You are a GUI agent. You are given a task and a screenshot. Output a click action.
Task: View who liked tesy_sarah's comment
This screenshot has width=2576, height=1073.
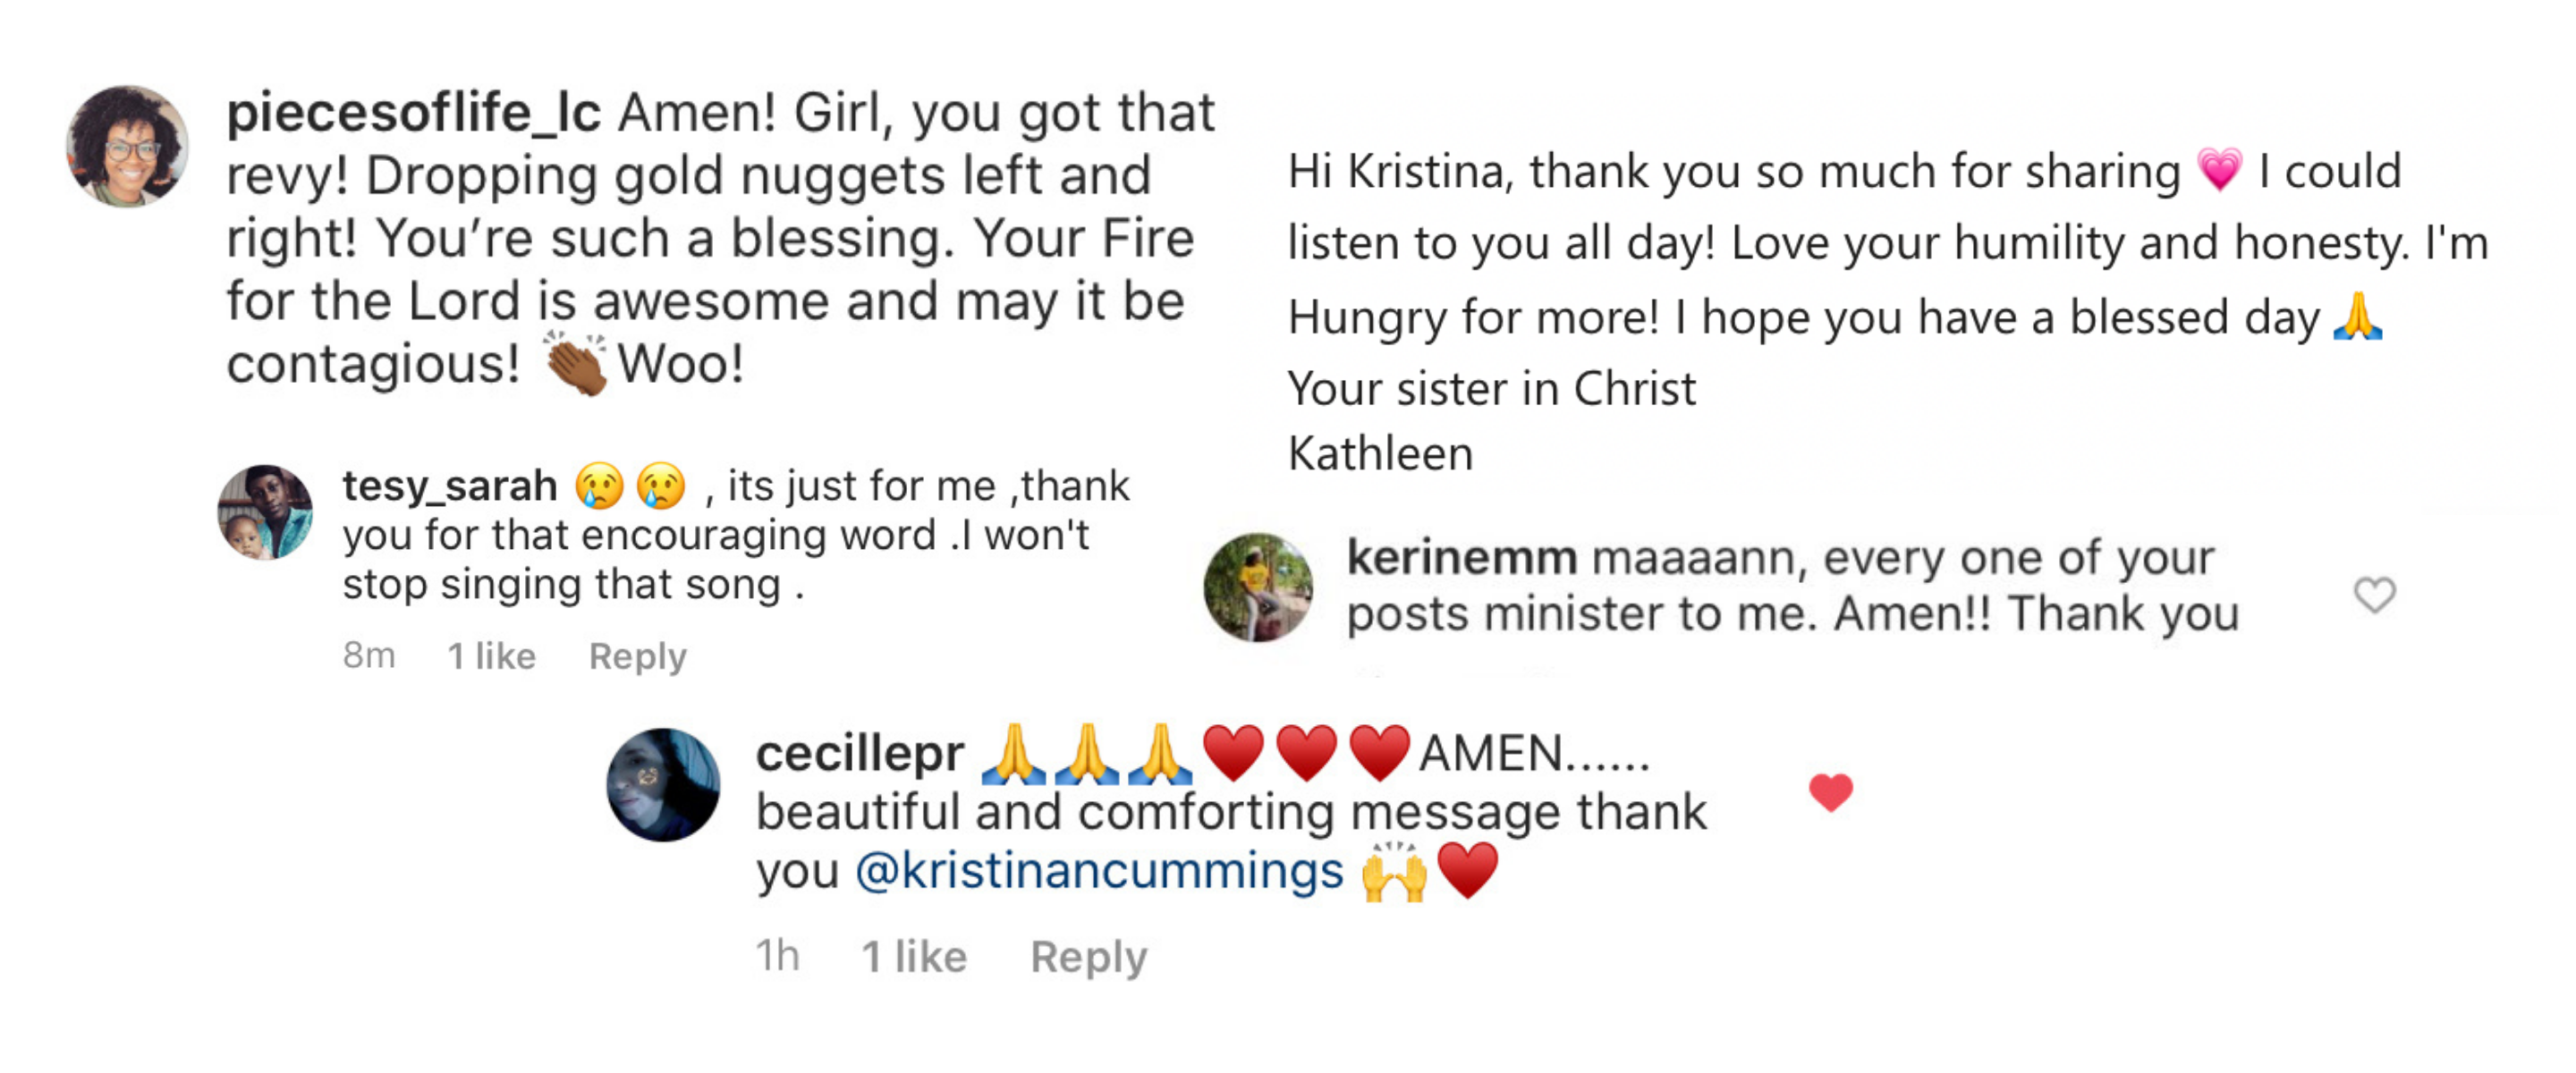click(491, 656)
